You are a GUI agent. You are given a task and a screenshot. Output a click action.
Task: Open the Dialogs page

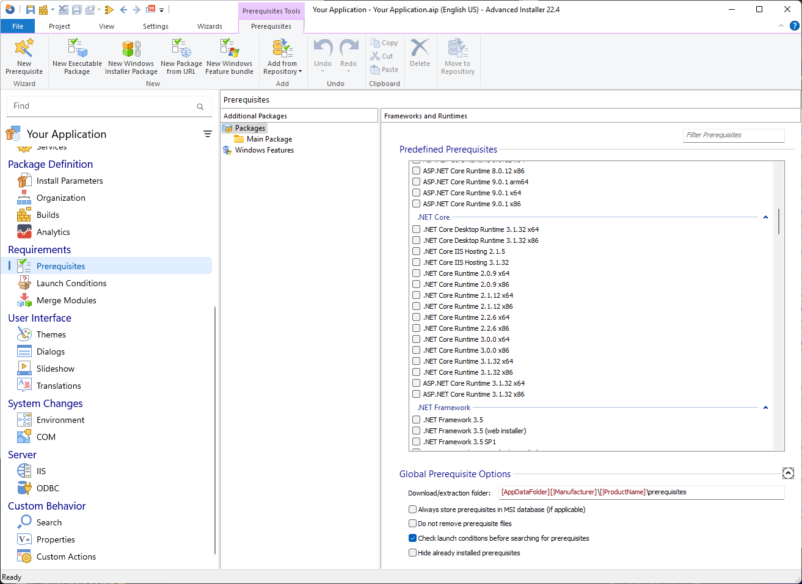[x=51, y=351]
